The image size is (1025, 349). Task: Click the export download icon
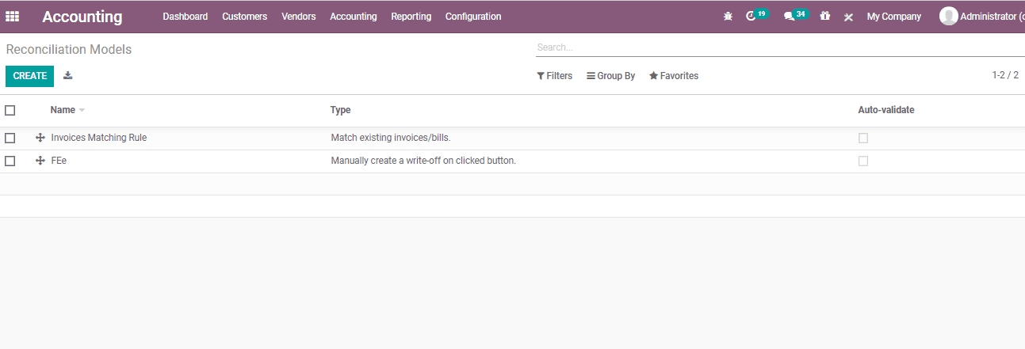click(68, 76)
